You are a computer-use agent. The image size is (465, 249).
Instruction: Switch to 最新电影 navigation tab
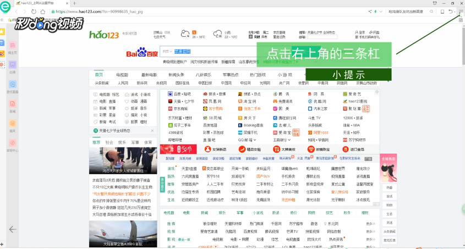[x=149, y=75]
